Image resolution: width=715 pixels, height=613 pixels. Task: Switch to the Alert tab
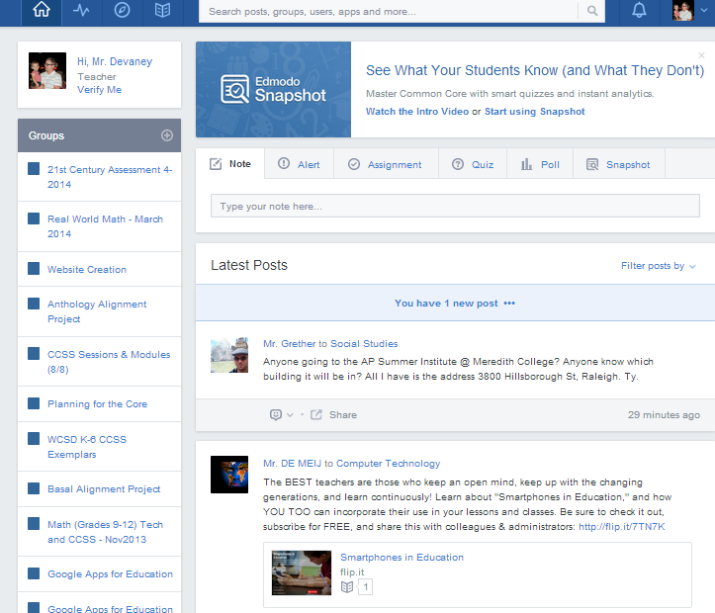coord(299,164)
